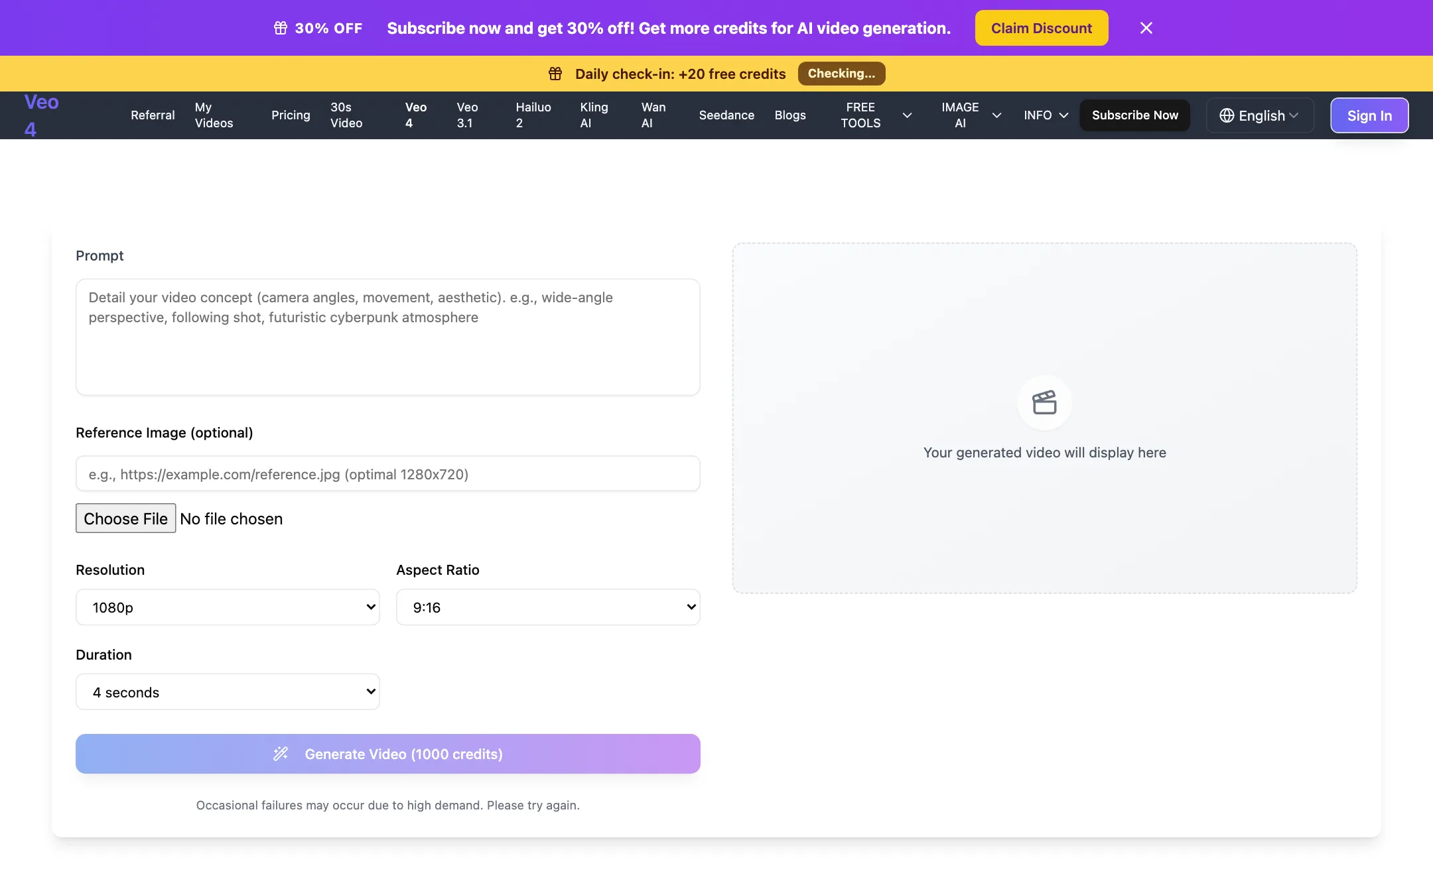Open Seedance model page
The height and width of the screenshot is (895, 1433).
click(726, 115)
